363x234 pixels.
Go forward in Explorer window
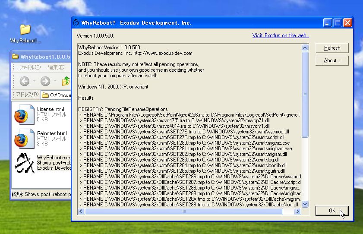tap(45, 81)
